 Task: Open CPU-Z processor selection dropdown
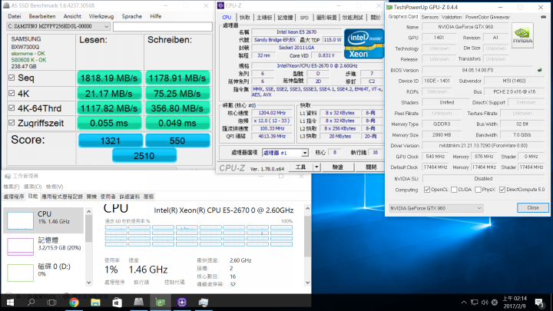[x=305, y=153]
